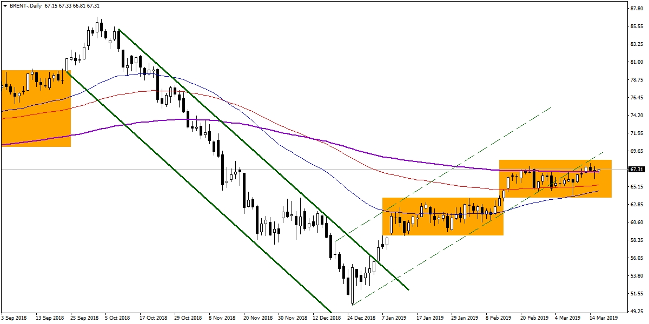Click the small triangle before BRENT-,Daily title

point(4,5)
